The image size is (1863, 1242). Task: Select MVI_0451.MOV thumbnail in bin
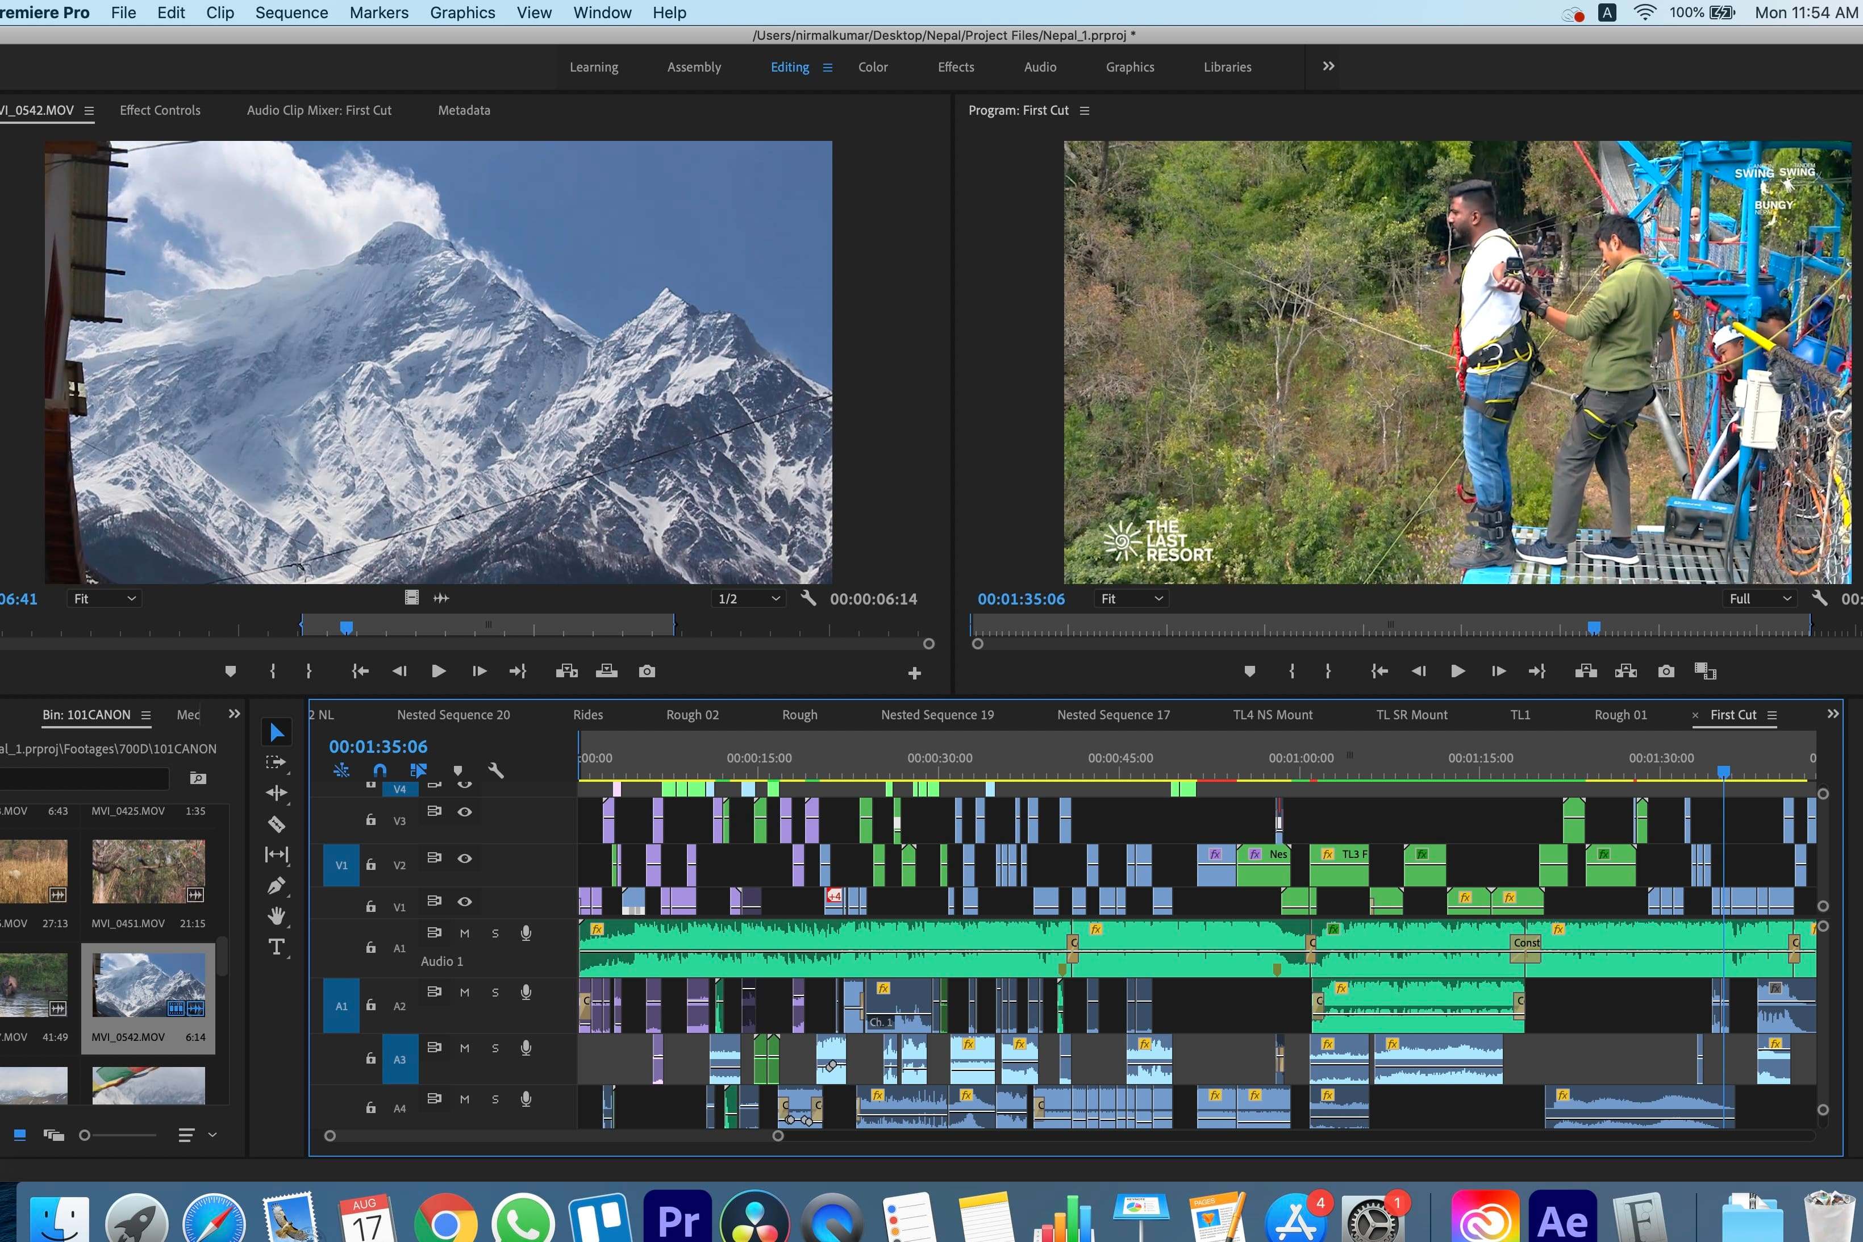click(148, 872)
